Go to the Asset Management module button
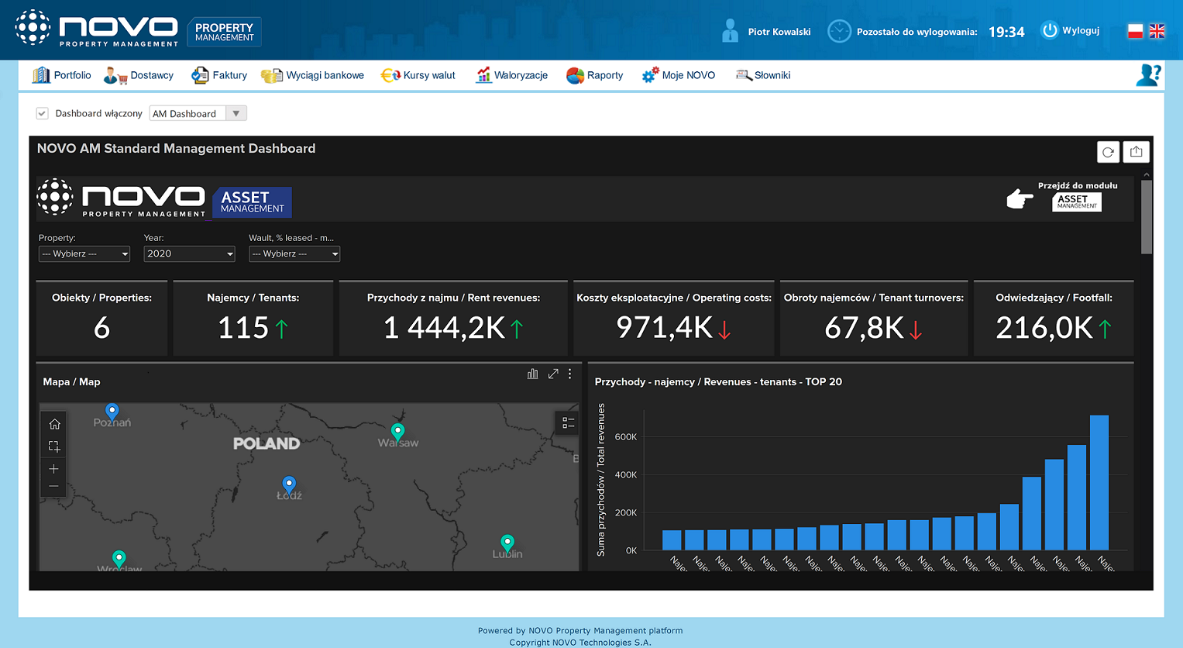Image resolution: width=1183 pixels, height=648 pixels. click(x=1076, y=202)
